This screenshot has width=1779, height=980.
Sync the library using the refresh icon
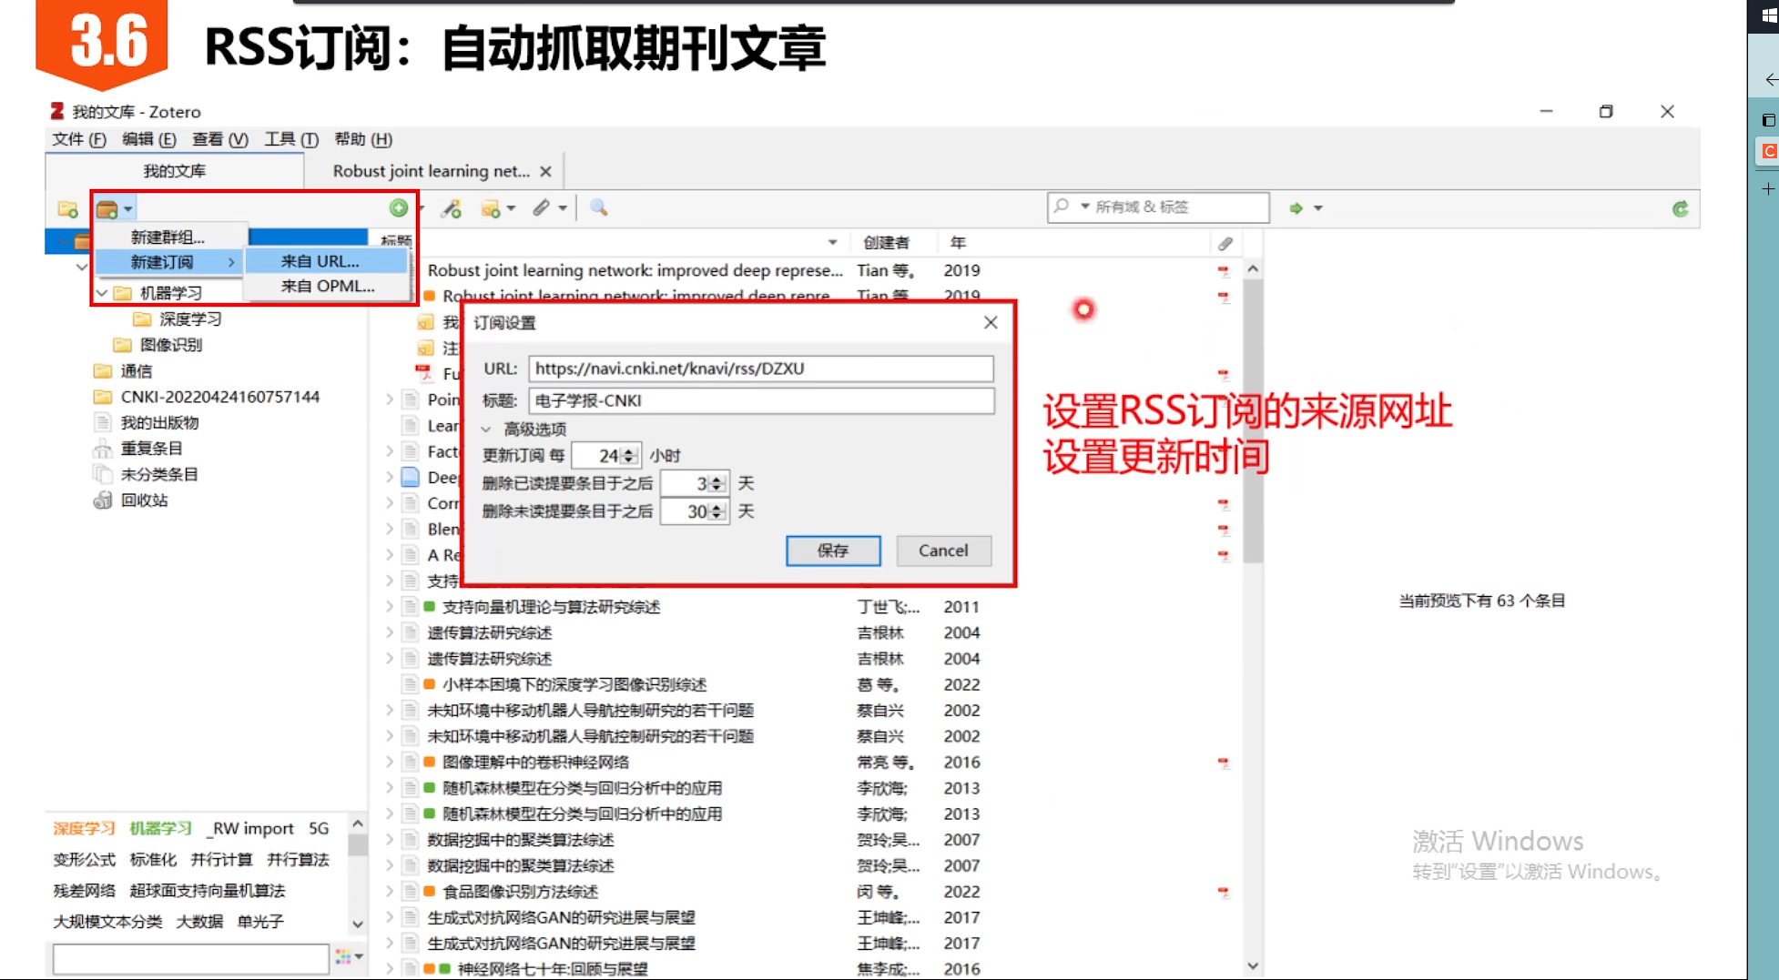[x=1680, y=207]
